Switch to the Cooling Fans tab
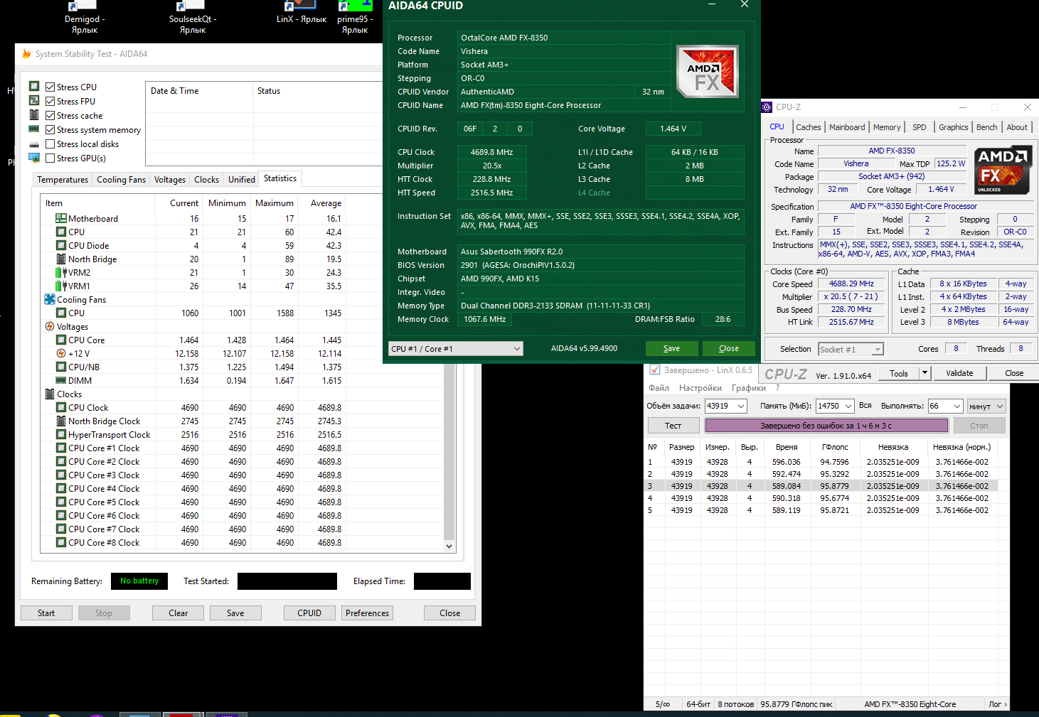 pos(122,180)
